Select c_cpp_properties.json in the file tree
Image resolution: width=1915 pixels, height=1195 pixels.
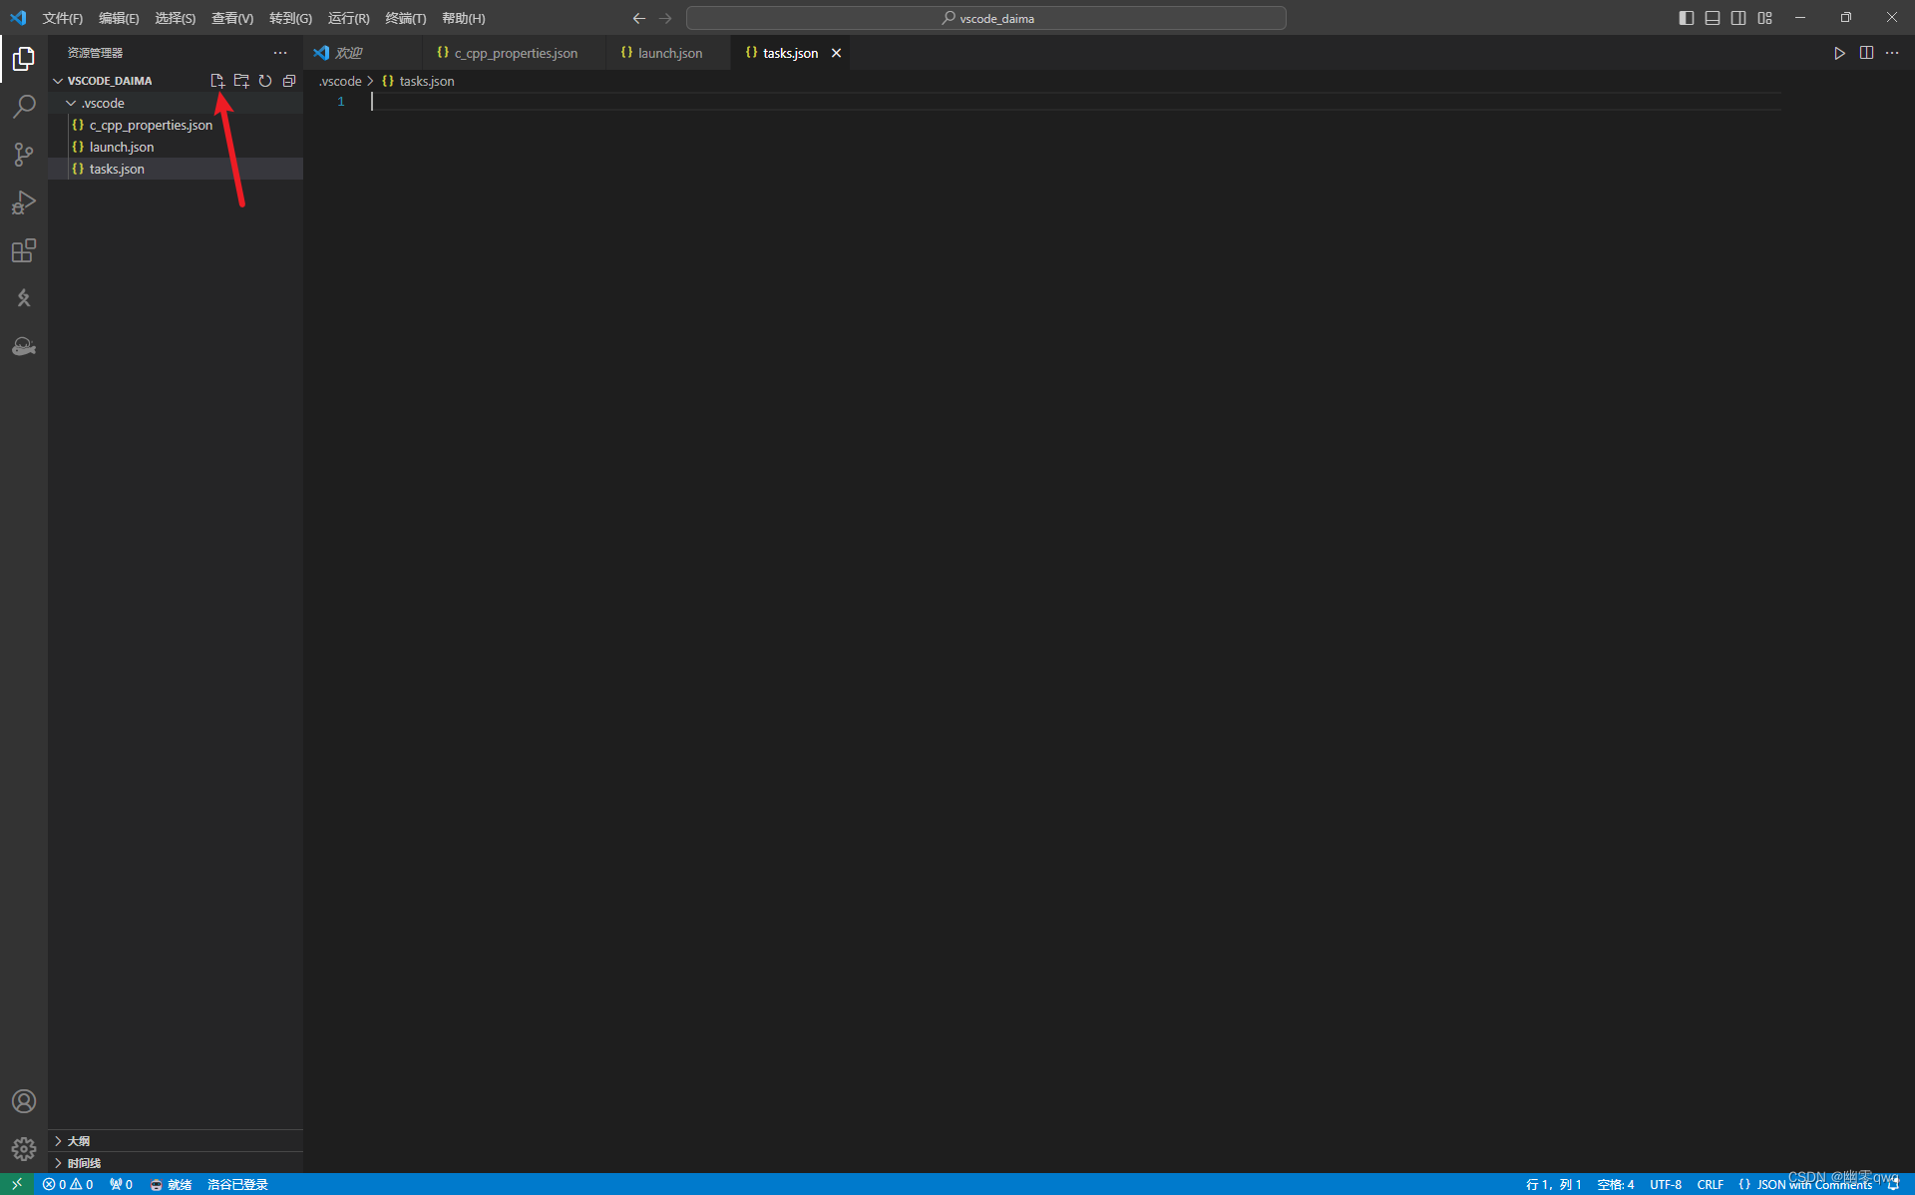point(176,125)
